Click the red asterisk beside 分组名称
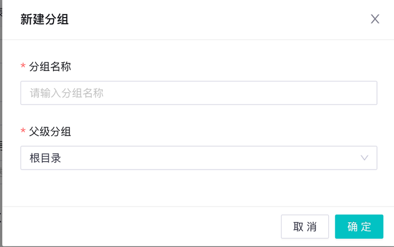 (x=23, y=67)
